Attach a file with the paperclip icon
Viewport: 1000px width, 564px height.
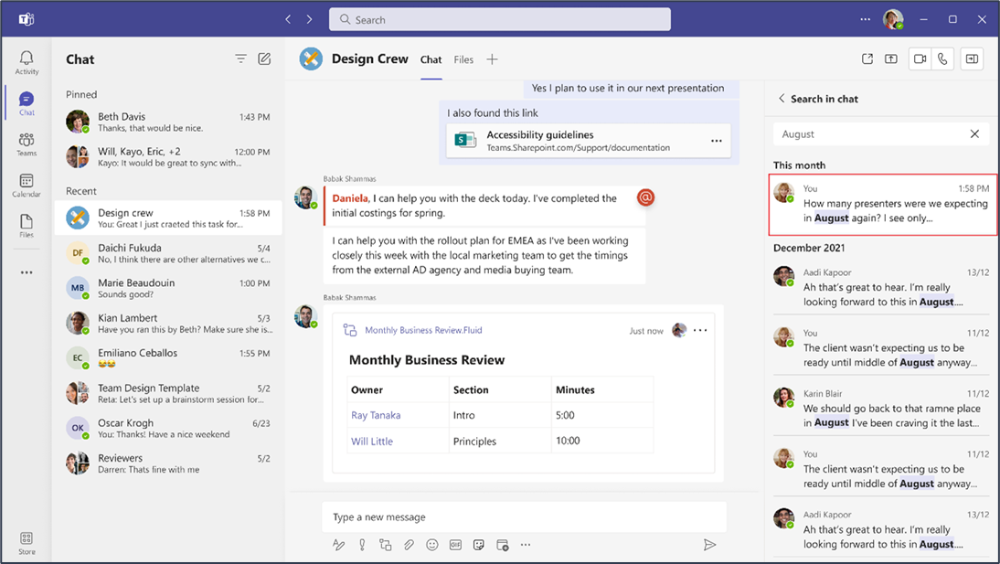coord(409,545)
